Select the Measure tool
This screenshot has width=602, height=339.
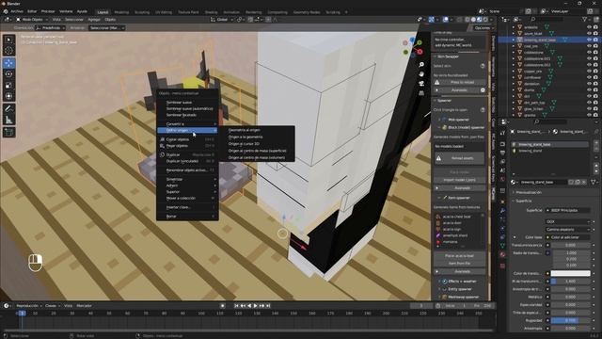pyautogui.click(x=8, y=120)
